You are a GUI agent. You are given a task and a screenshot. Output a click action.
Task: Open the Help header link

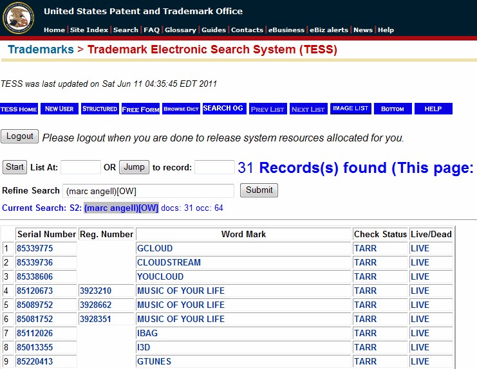click(386, 30)
